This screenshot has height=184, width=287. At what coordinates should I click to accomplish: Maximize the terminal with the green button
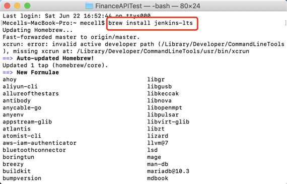click(27, 6)
